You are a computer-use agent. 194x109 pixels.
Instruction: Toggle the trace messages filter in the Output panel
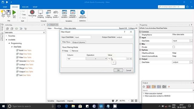click(164, 87)
